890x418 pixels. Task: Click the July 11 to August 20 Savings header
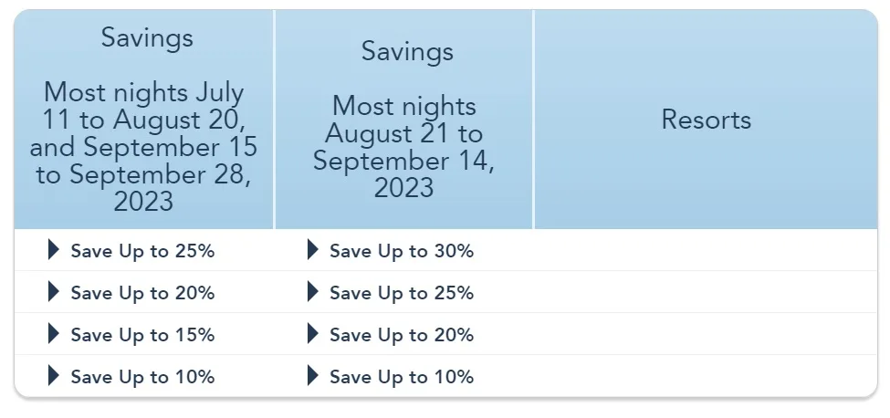[143, 120]
